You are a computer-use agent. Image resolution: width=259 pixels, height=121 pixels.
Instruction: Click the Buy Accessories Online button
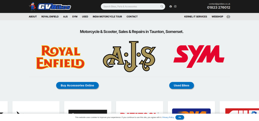coord(77,86)
